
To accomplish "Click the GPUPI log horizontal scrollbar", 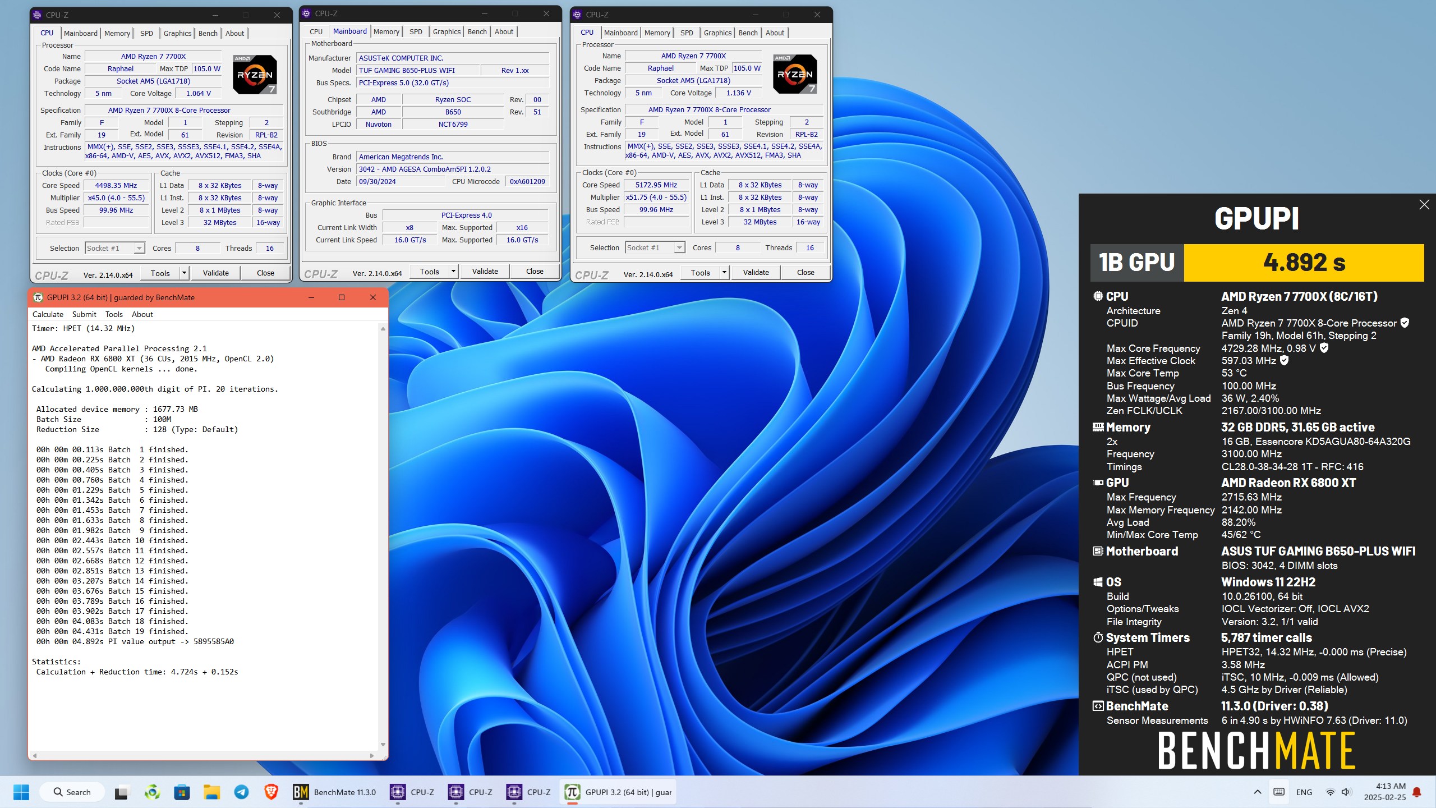I will 203,756.
